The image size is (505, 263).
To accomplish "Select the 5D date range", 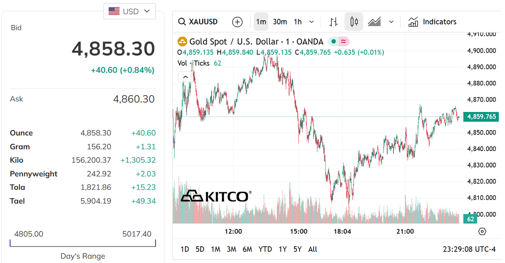I will click(x=200, y=249).
